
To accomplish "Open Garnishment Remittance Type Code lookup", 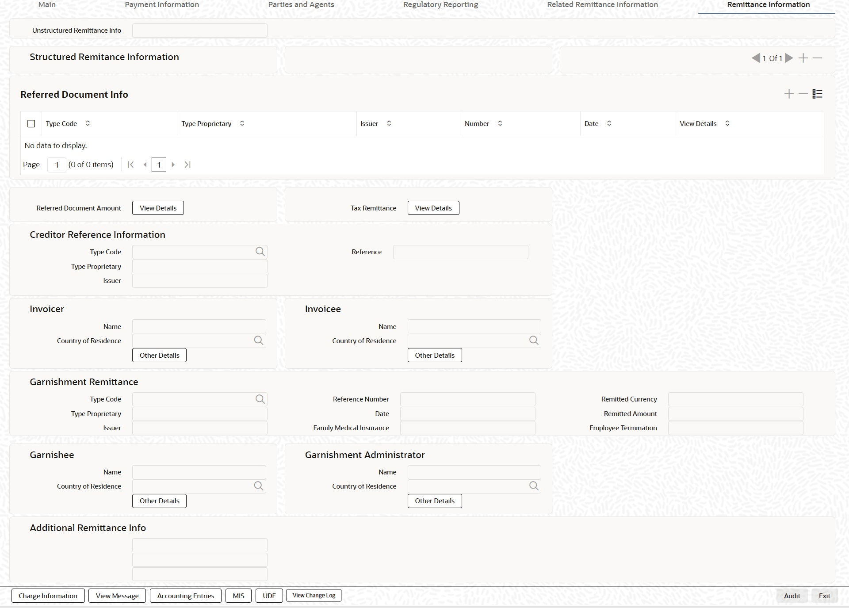I will click(x=260, y=399).
